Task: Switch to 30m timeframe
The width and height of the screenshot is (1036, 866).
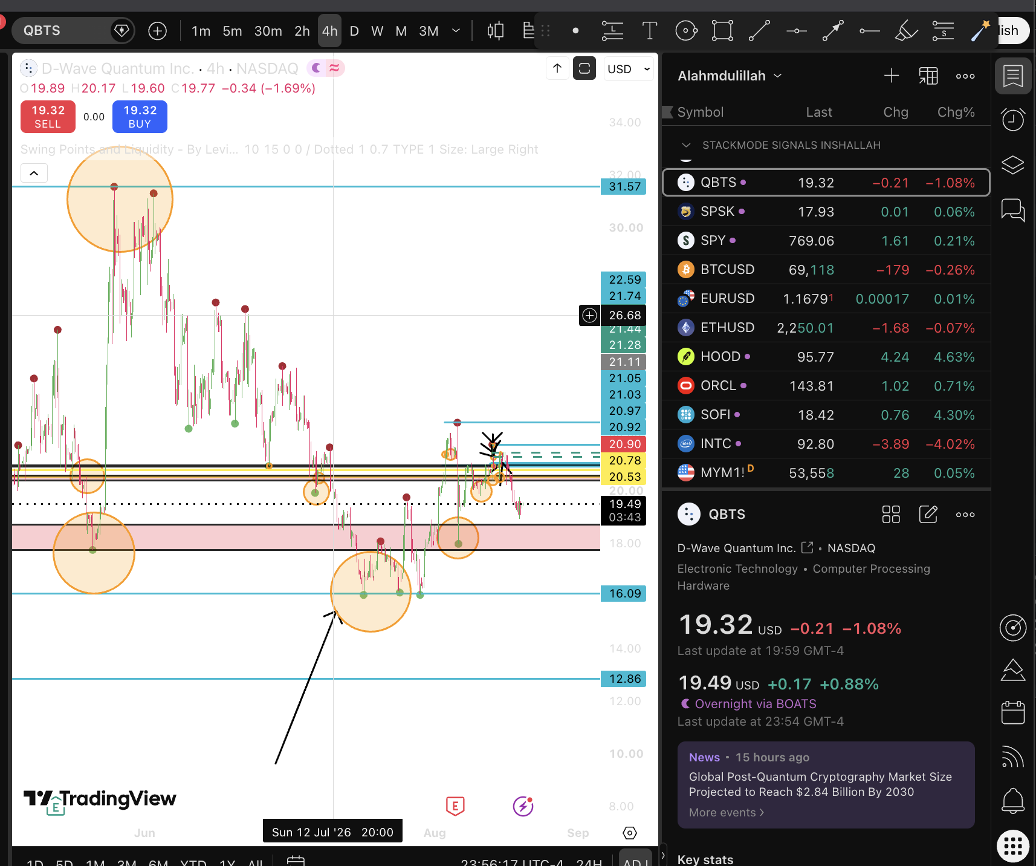Action: coord(268,31)
